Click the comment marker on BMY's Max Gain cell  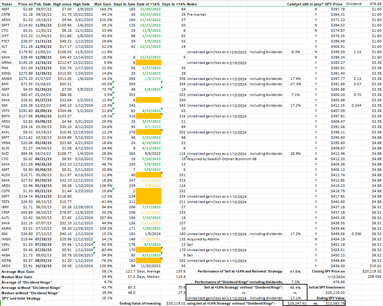(113, 82)
